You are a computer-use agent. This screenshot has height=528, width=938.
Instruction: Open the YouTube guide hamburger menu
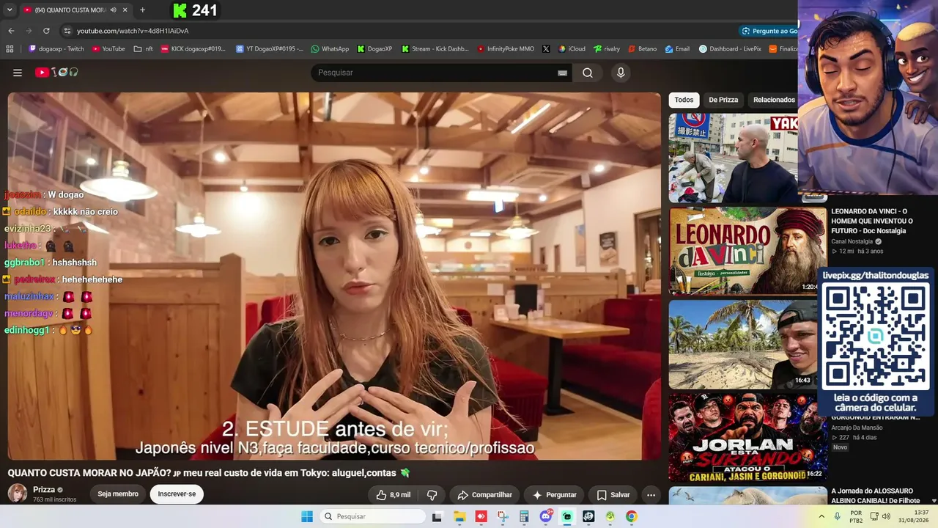[18, 73]
